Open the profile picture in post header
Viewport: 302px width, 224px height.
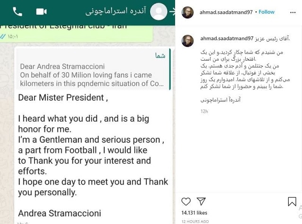tap(187, 12)
